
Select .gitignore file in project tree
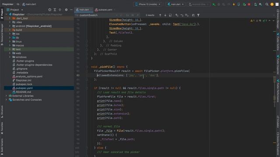click(21, 69)
